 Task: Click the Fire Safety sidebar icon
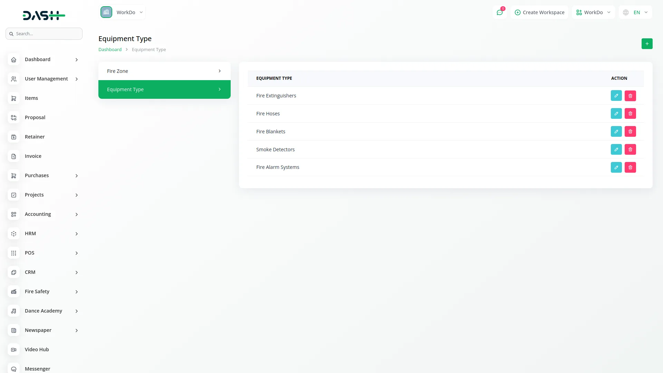[14, 291]
